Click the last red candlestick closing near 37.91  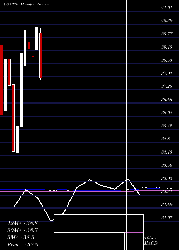click(41, 55)
